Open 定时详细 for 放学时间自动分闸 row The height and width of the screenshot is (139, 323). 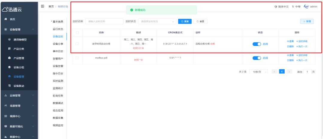302,41
